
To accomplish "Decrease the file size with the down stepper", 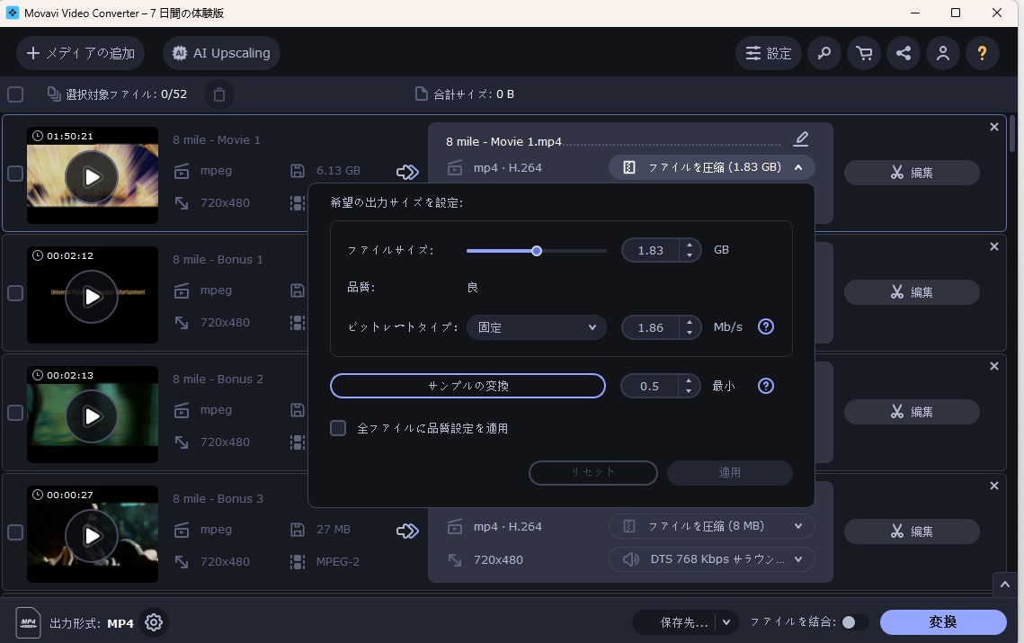I will click(x=690, y=255).
